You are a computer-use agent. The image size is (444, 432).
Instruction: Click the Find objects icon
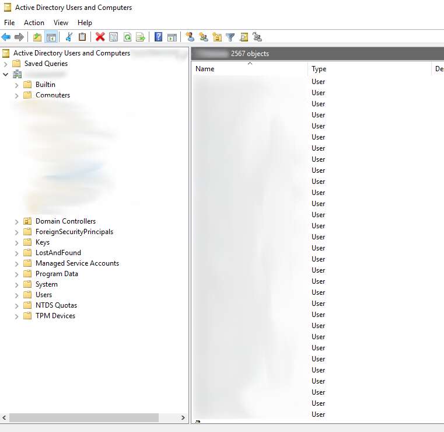coord(244,37)
